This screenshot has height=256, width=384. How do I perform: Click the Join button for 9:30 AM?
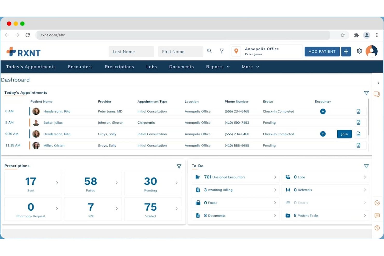344,134
